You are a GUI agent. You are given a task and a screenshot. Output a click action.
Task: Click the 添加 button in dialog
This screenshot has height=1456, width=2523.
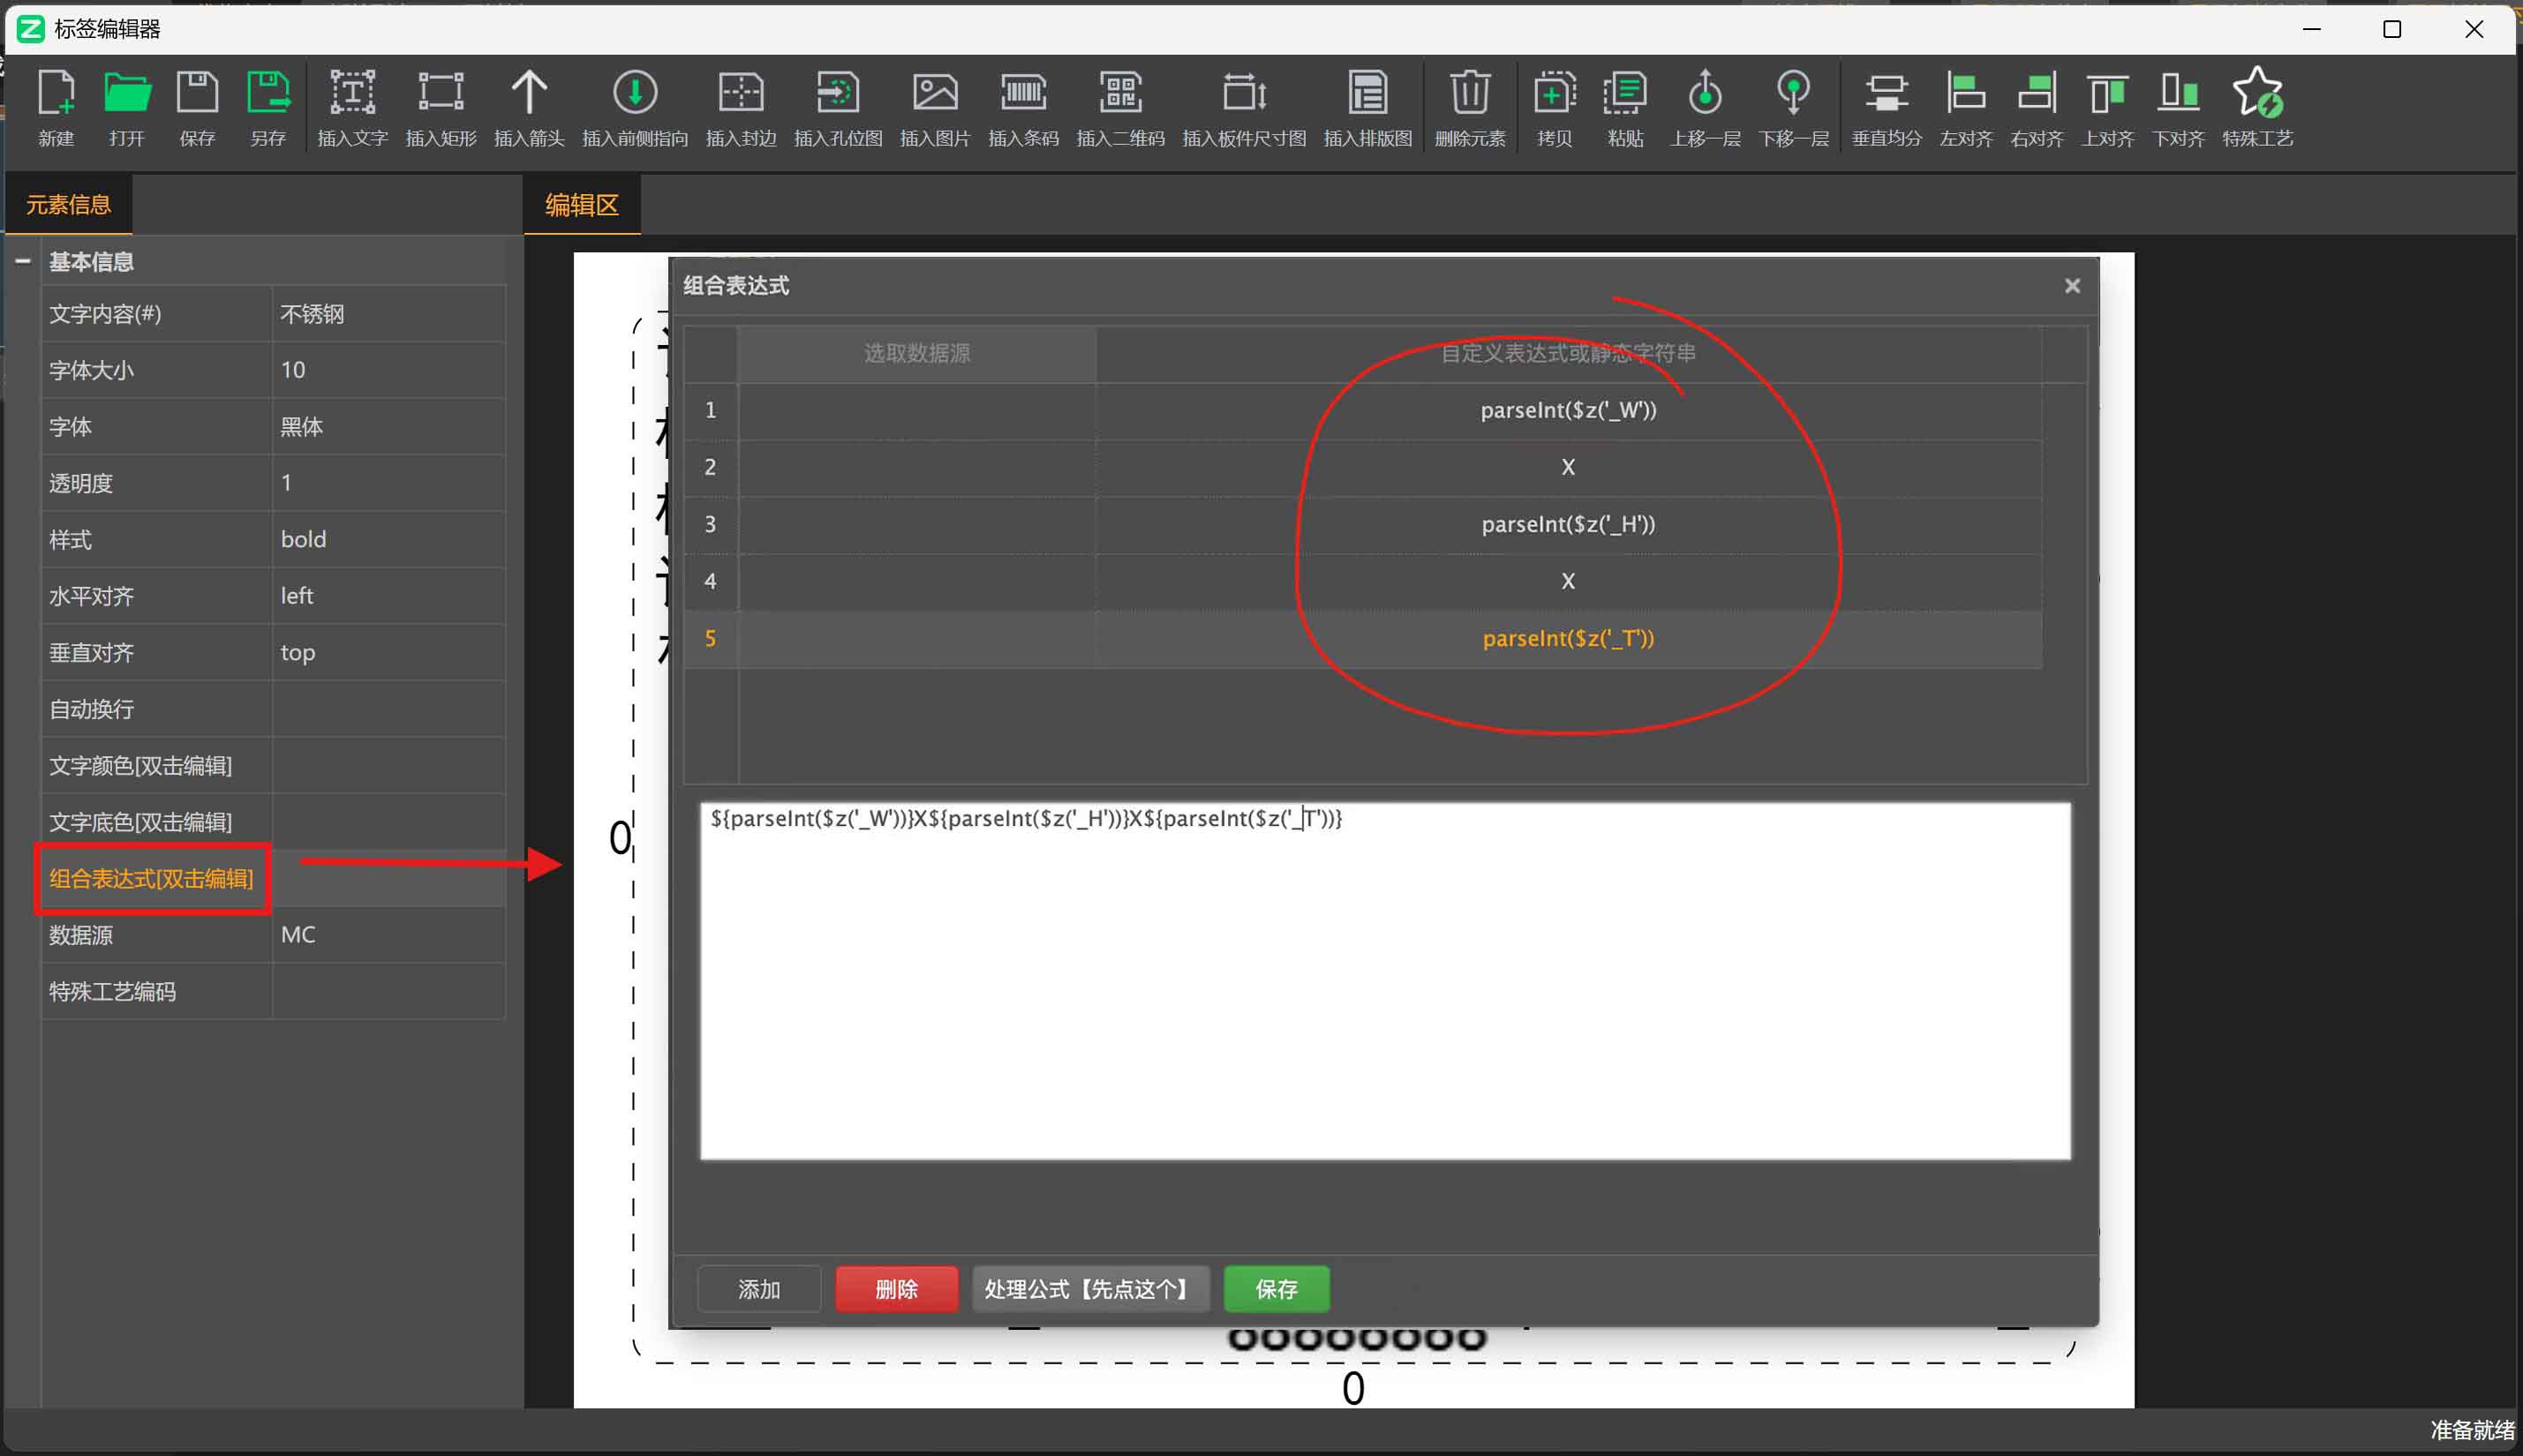[758, 1289]
